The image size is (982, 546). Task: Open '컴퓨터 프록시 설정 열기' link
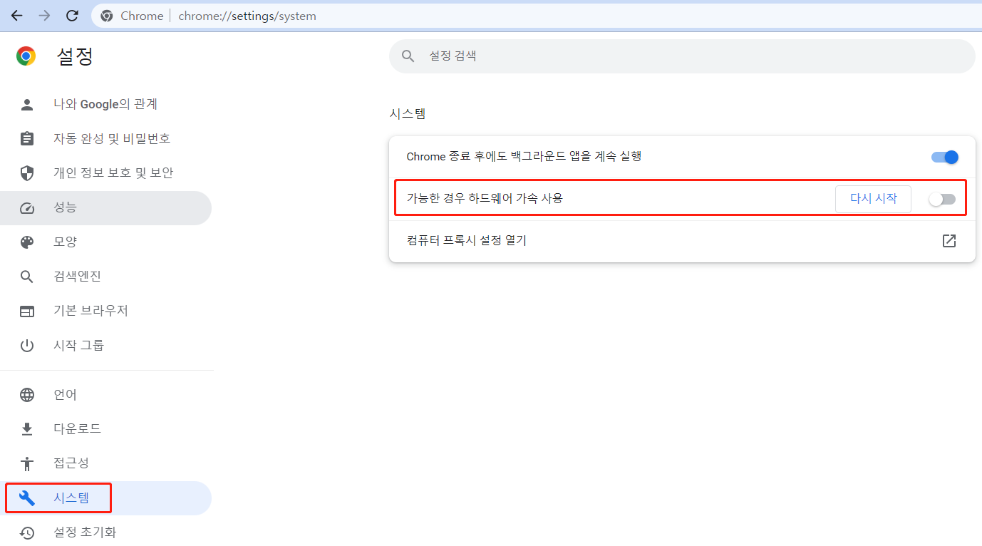(x=466, y=240)
